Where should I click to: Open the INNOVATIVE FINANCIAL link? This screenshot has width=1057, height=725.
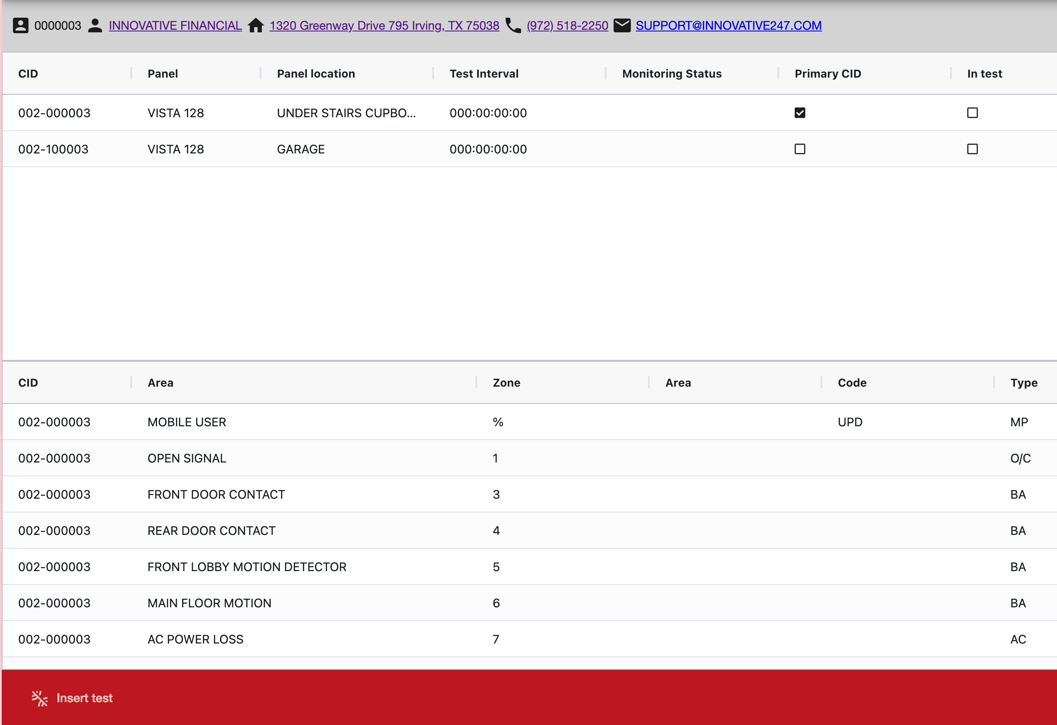(x=175, y=25)
